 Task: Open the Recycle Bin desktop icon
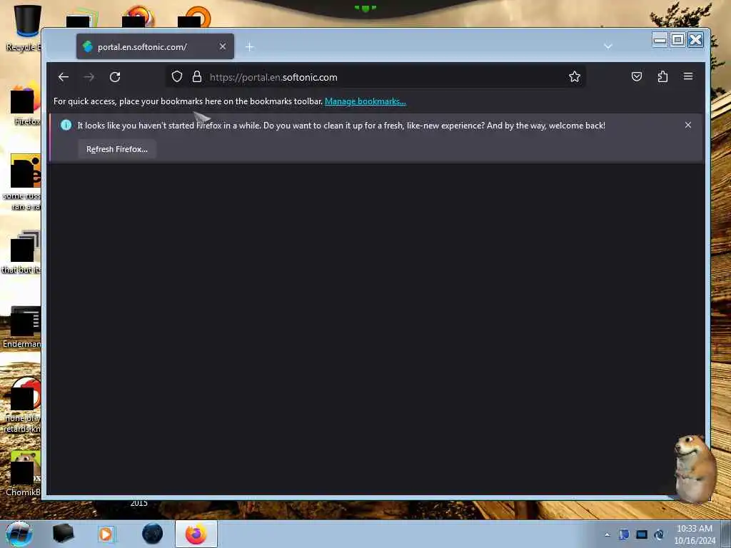coord(24,28)
